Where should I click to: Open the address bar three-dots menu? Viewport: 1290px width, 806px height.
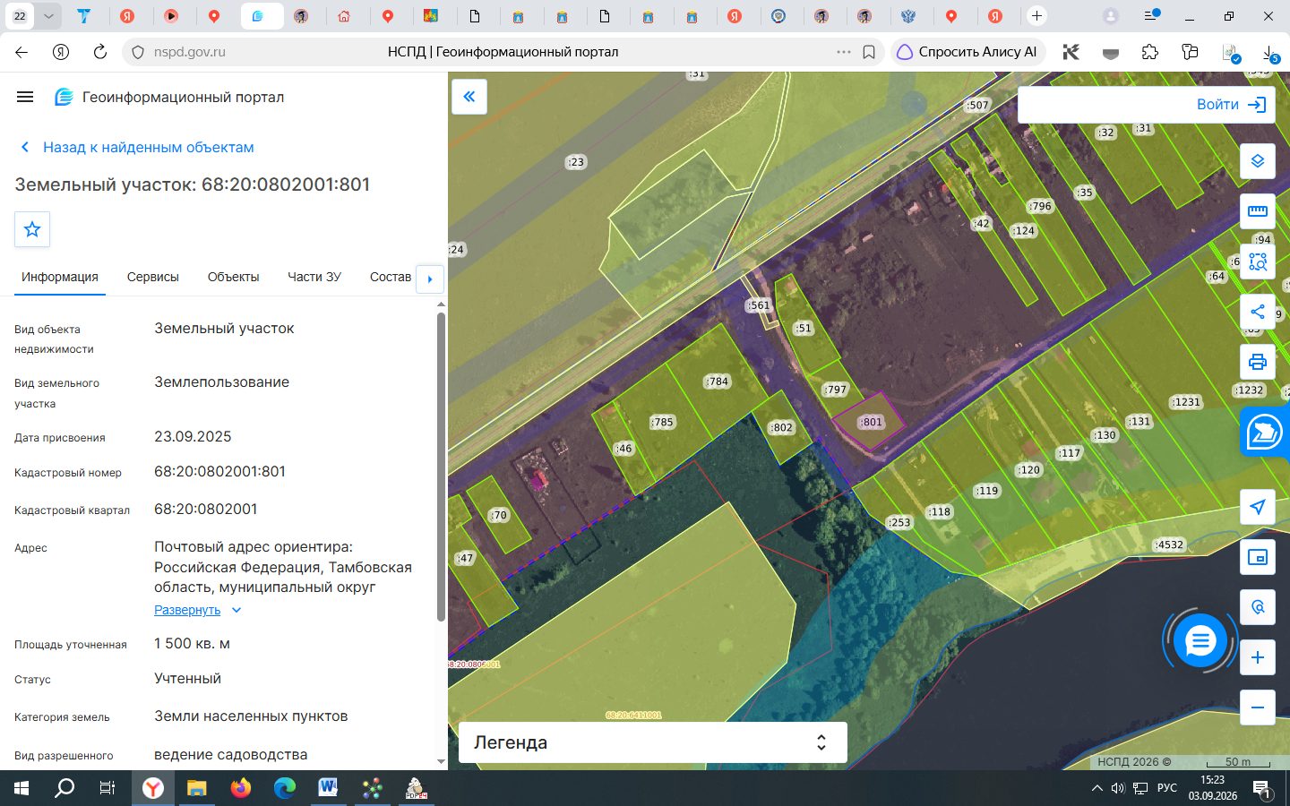(843, 52)
